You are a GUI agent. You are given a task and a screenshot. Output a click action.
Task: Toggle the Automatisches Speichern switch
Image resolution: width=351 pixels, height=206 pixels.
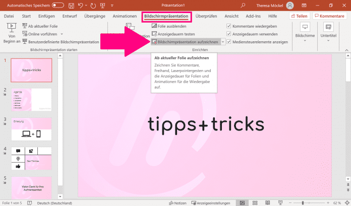pyautogui.click(x=58, y=5)
